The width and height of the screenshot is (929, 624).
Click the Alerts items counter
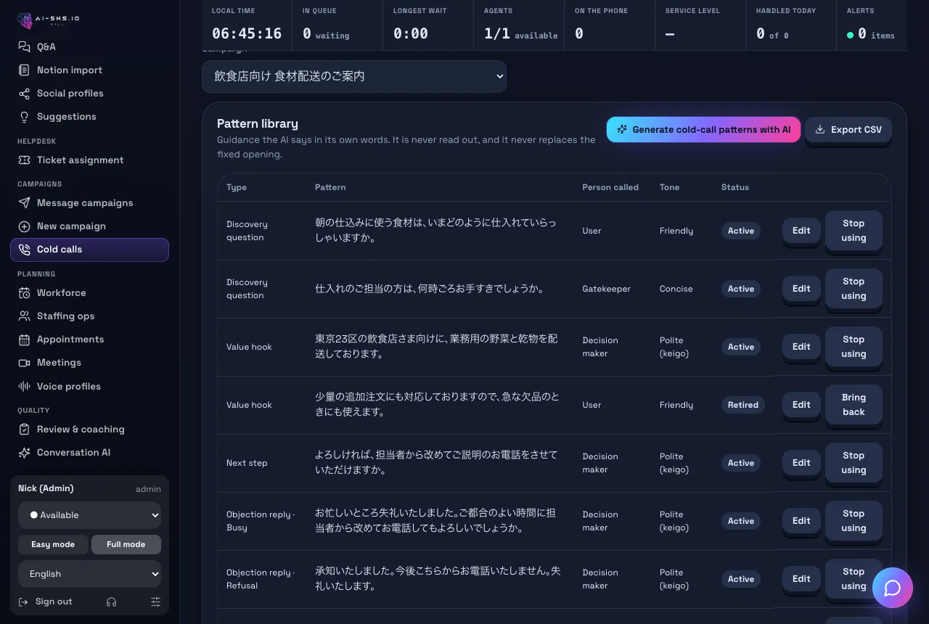click(x=870, y=33)
